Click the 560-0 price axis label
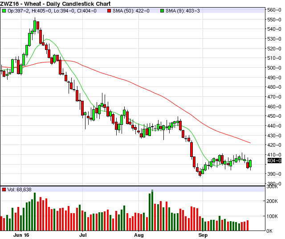Viewport: 285px width, 239px height. click(x=274, y=10)
